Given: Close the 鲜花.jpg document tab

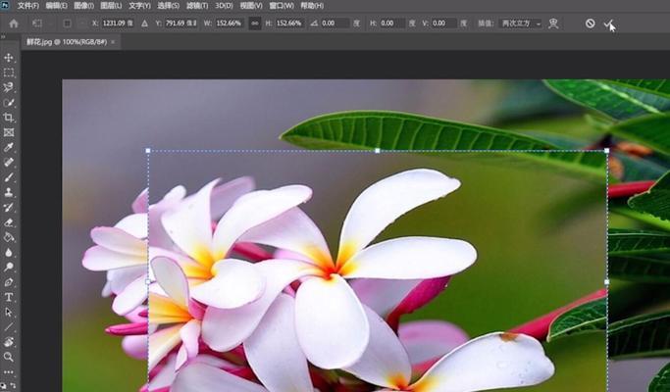Looking at the screenshot, I should [113, 42].
